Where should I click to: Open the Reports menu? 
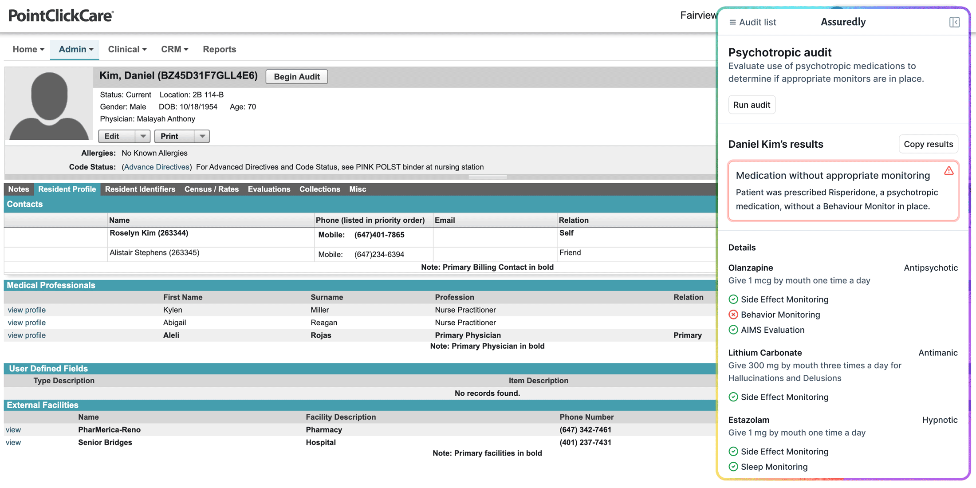coord(219,49)
